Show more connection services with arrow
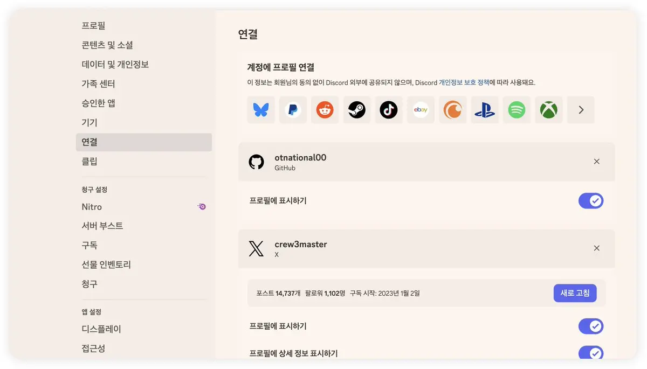This screenshot has height=369, width=647. point(581,110)
